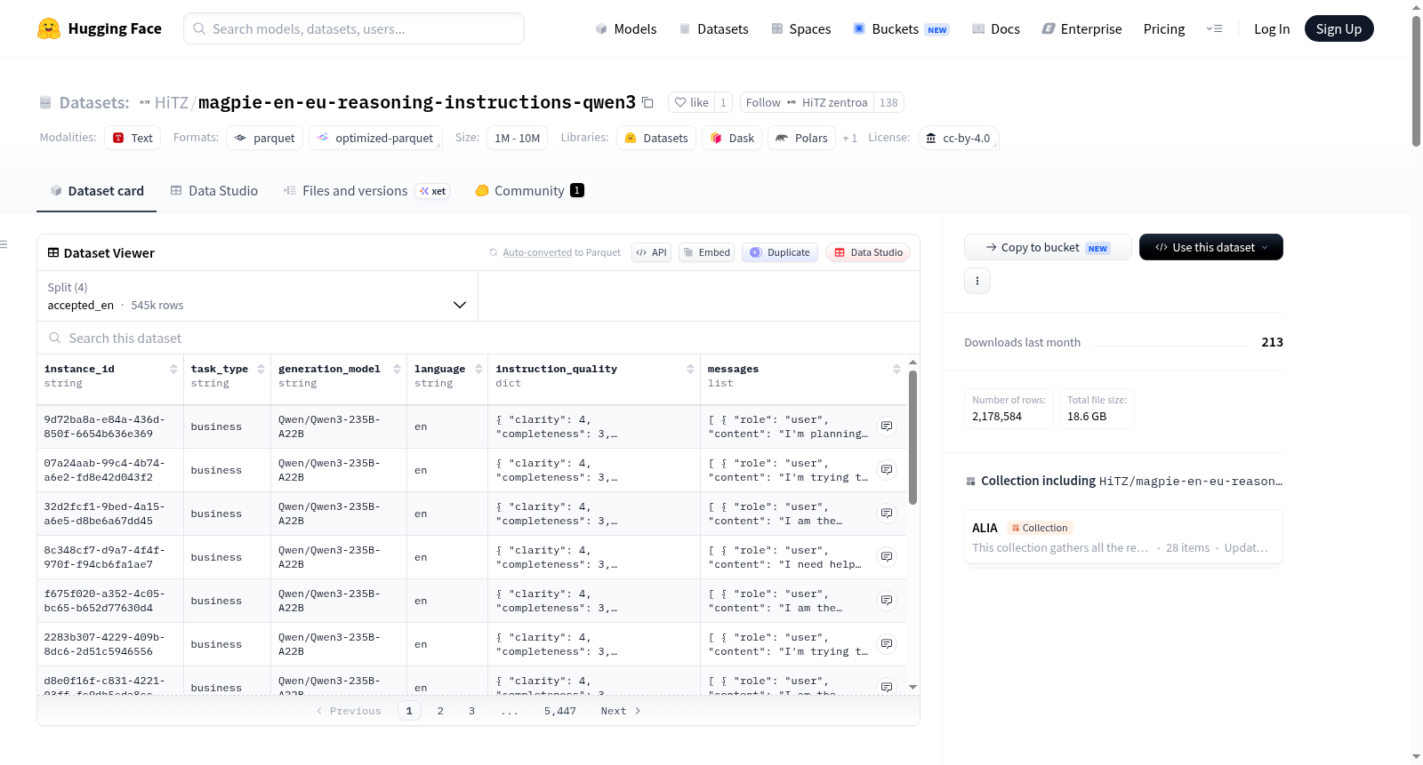The image size is (1423, 765).
Task: Open message preview for row 8c348cf7
Action: tap(887, 557)
